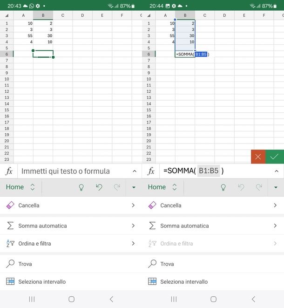Screen dimensions: 284x308
Task: Tap Trova in left screen
Action: tap(71, 264)
